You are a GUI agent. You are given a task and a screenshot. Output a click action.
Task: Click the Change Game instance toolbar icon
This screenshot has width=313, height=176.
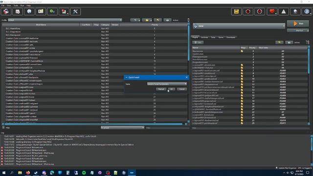click(x=6, y=12)
